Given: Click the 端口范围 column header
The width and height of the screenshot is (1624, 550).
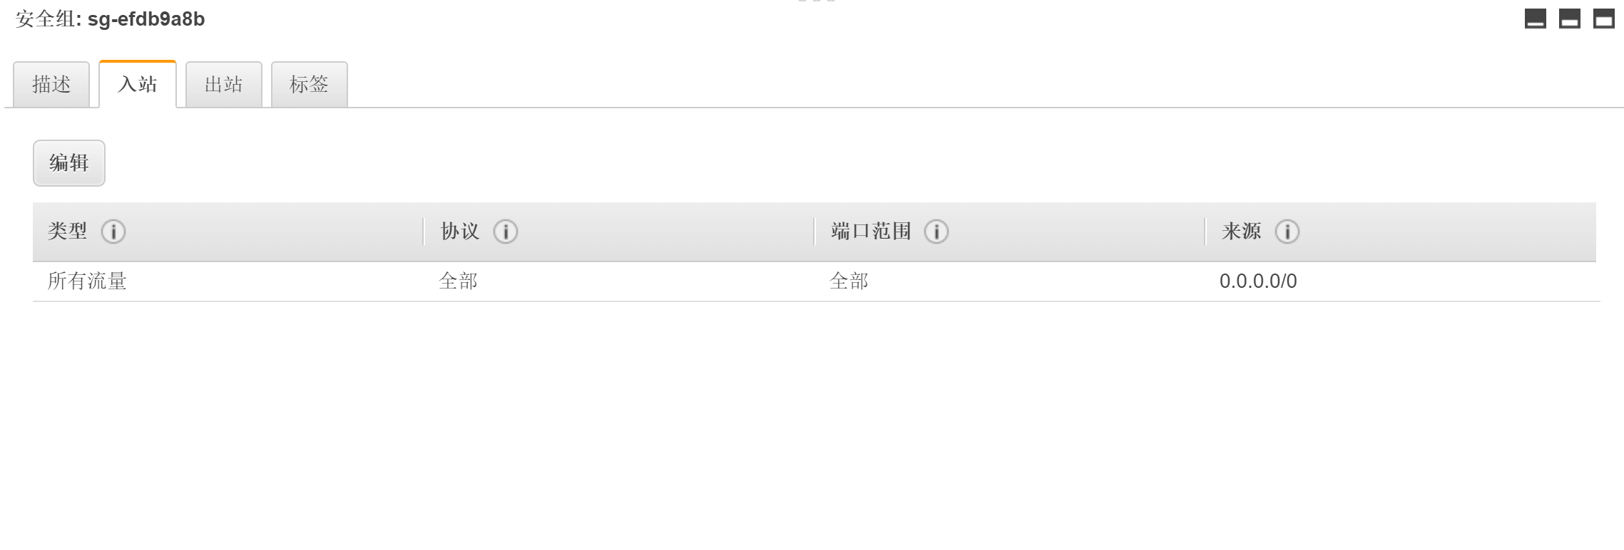Looking at the screenshot, I should pyautogui.click(x=871, y=232).
